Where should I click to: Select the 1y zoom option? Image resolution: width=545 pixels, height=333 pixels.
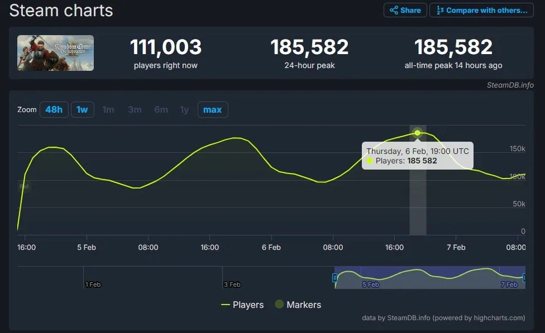click(184, 110)
